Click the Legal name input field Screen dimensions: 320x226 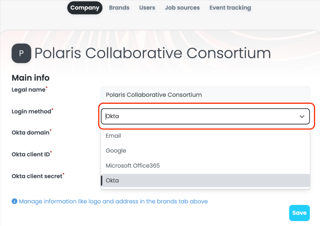pyautogui.click(x=205, y=94)
